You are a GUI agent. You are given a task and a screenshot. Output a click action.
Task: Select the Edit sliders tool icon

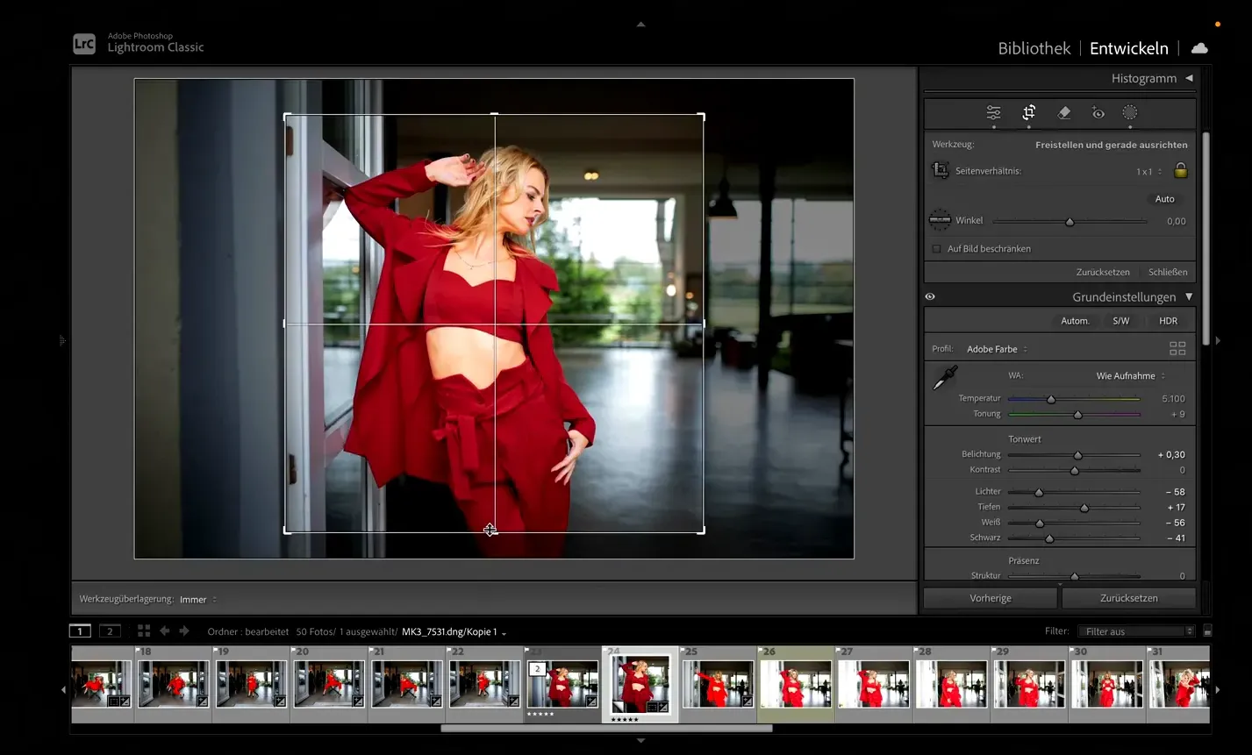pos(993,113)
